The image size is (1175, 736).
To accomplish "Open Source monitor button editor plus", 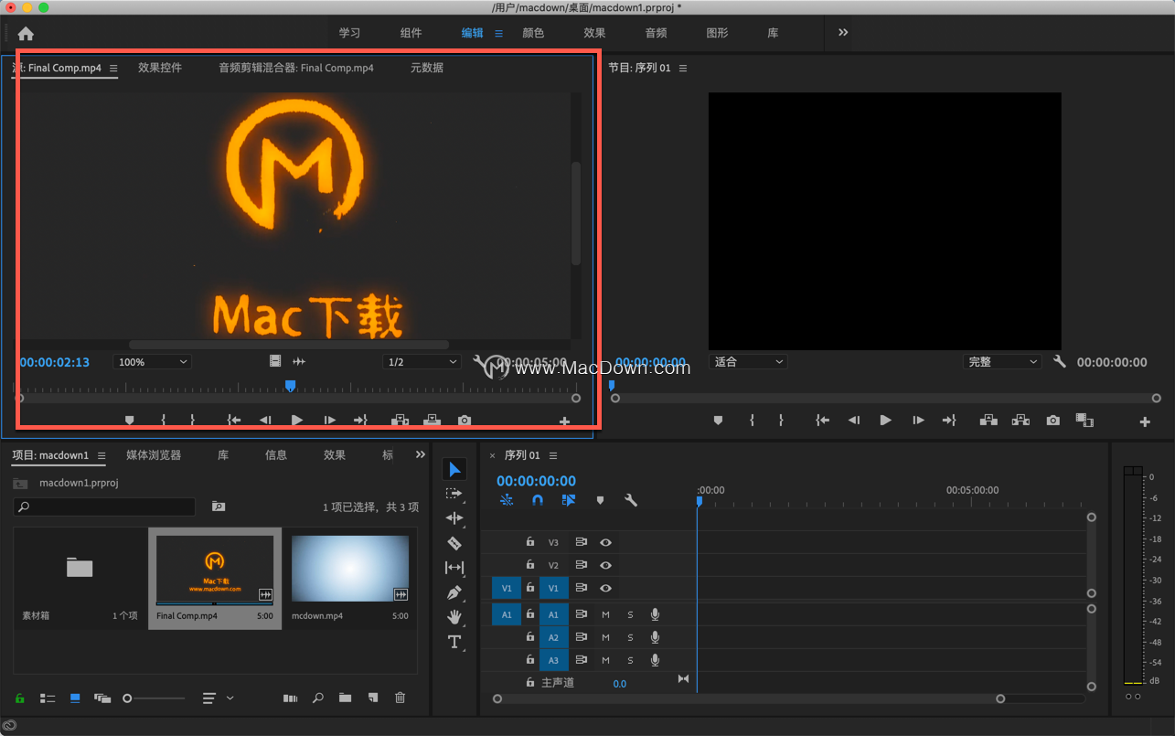I will pos(564,421).
